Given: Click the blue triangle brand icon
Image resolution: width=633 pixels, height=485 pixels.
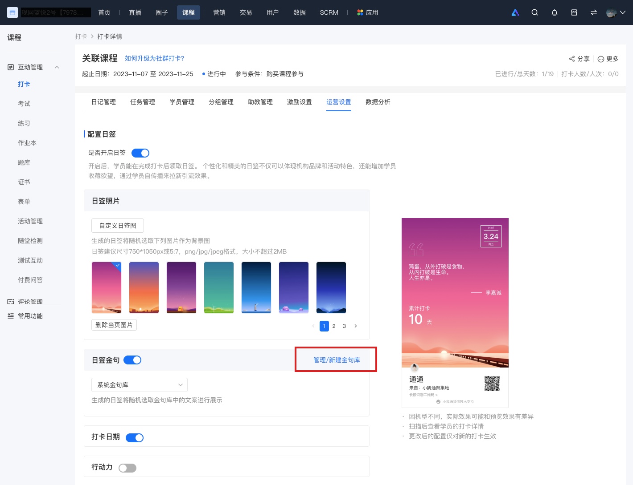Looking at the screenshot, I should click(x=515, y=12).
